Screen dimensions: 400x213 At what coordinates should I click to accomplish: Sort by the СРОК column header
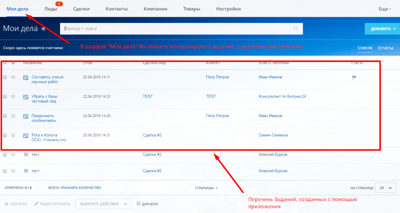click(x=87, y=63)
